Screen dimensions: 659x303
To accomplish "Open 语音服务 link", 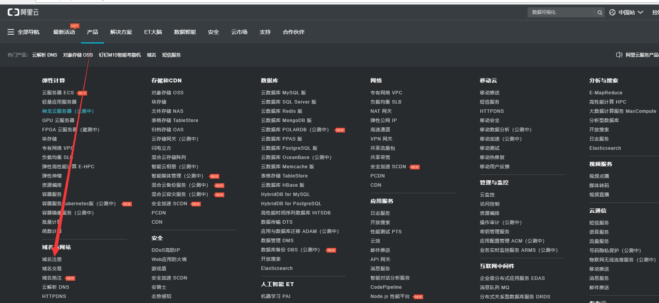I will click(x=599, y=232).
